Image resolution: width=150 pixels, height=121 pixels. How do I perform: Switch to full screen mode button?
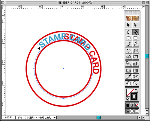point(136,111)
